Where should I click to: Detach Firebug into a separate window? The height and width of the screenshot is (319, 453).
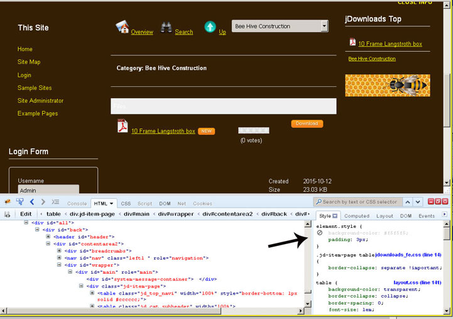(438, 201)
